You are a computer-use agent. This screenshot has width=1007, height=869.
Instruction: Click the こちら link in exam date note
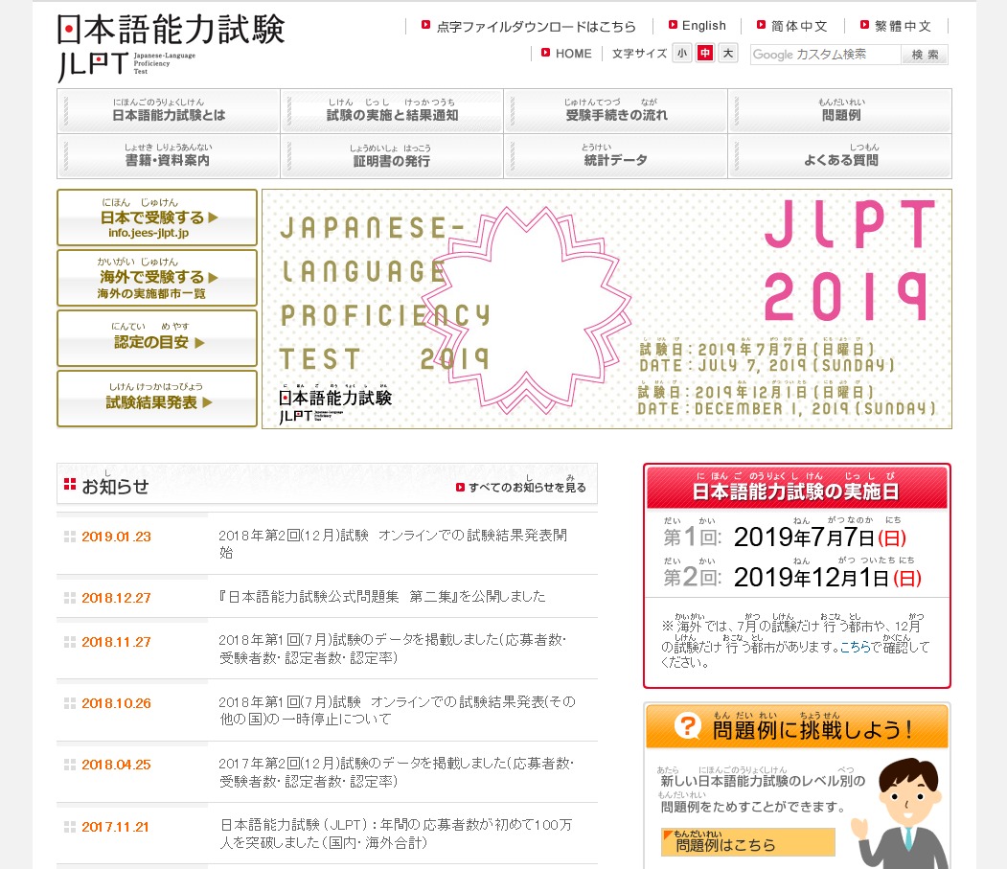855,647
